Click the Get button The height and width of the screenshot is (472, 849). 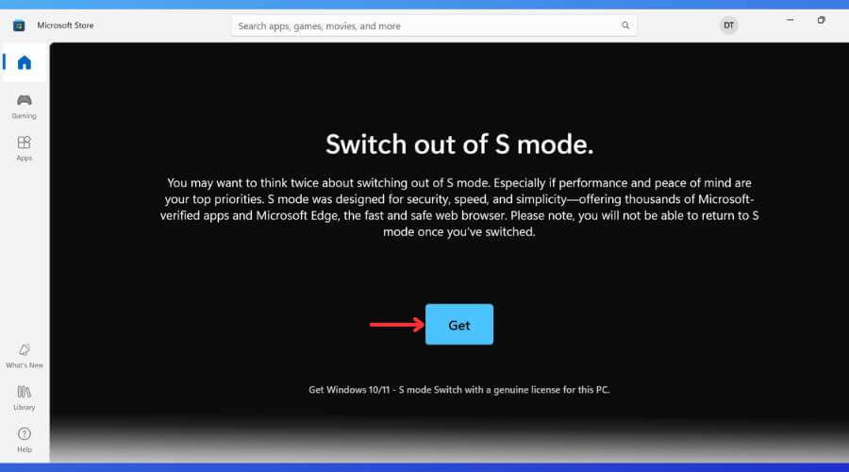point(459,325)
